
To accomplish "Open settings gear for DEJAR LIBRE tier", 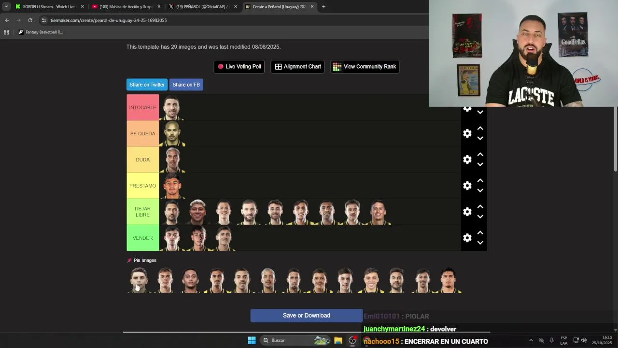I will click(467, 212).
